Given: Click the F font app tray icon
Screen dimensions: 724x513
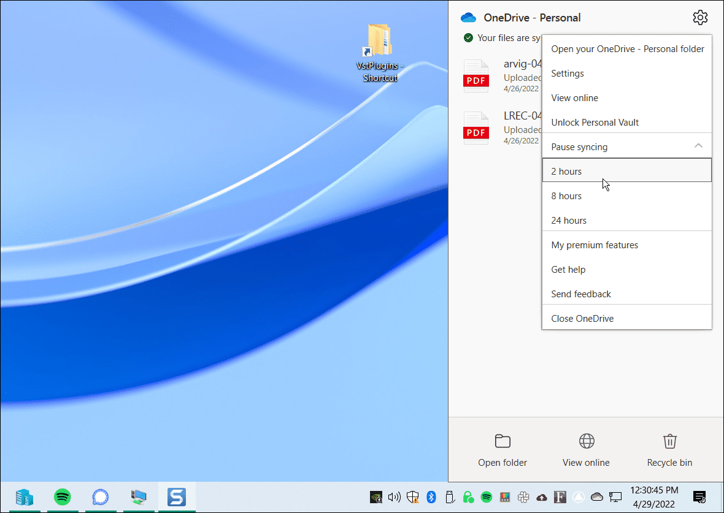Looking at the screenshot, I should click(560, 497).
